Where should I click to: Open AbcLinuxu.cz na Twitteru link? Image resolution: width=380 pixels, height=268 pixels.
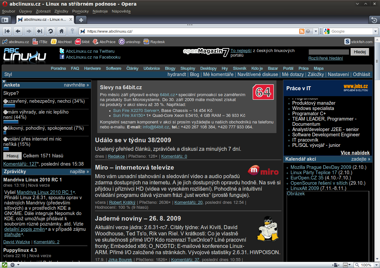pyautogui.click(x=90, y=51)
